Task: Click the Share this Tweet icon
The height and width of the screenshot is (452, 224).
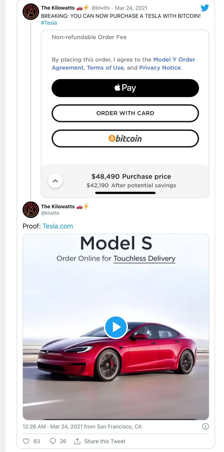Action: (x=77, y=441)
